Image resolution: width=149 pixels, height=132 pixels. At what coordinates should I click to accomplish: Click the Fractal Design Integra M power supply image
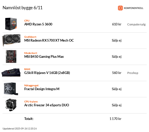coord(11,89)
